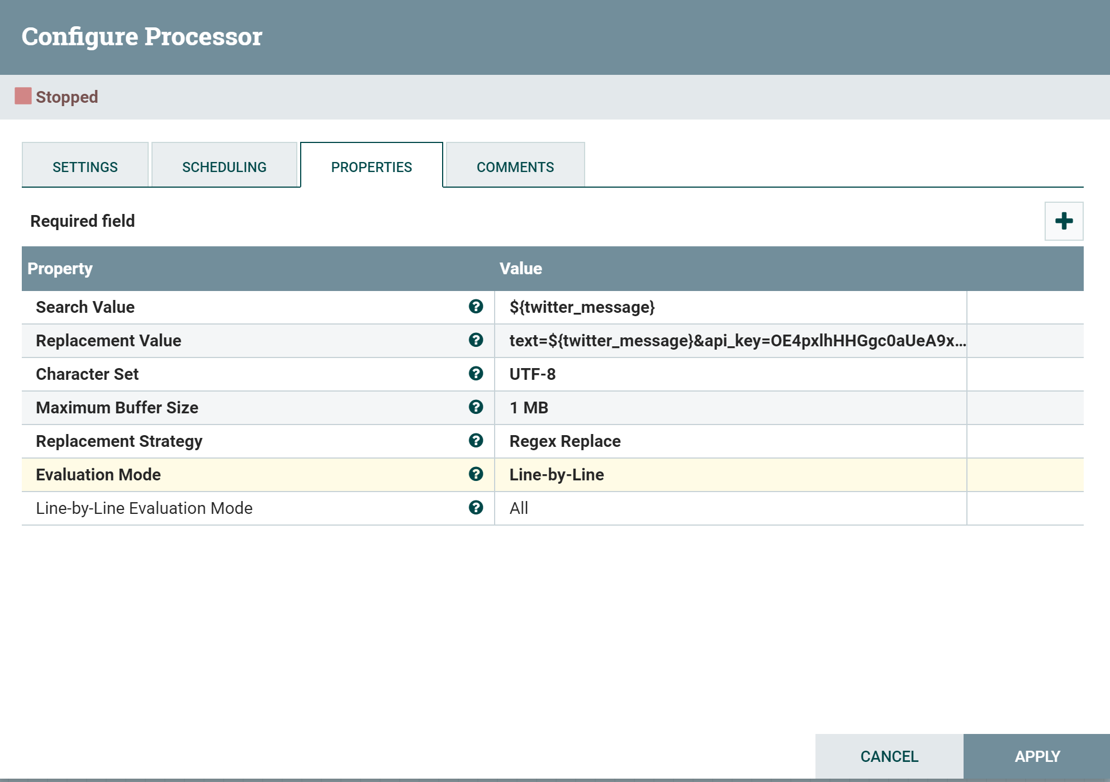Select the Properties tab

[371, 166]
